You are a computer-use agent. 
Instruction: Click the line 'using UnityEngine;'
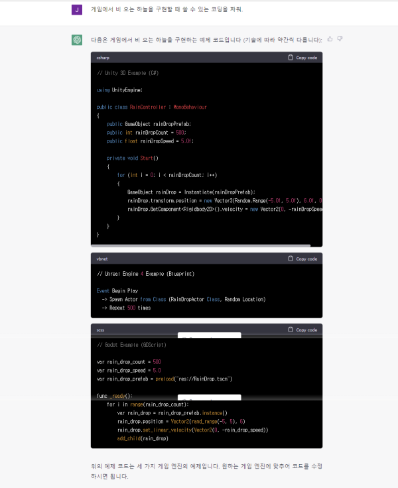[x=119, y=90]
